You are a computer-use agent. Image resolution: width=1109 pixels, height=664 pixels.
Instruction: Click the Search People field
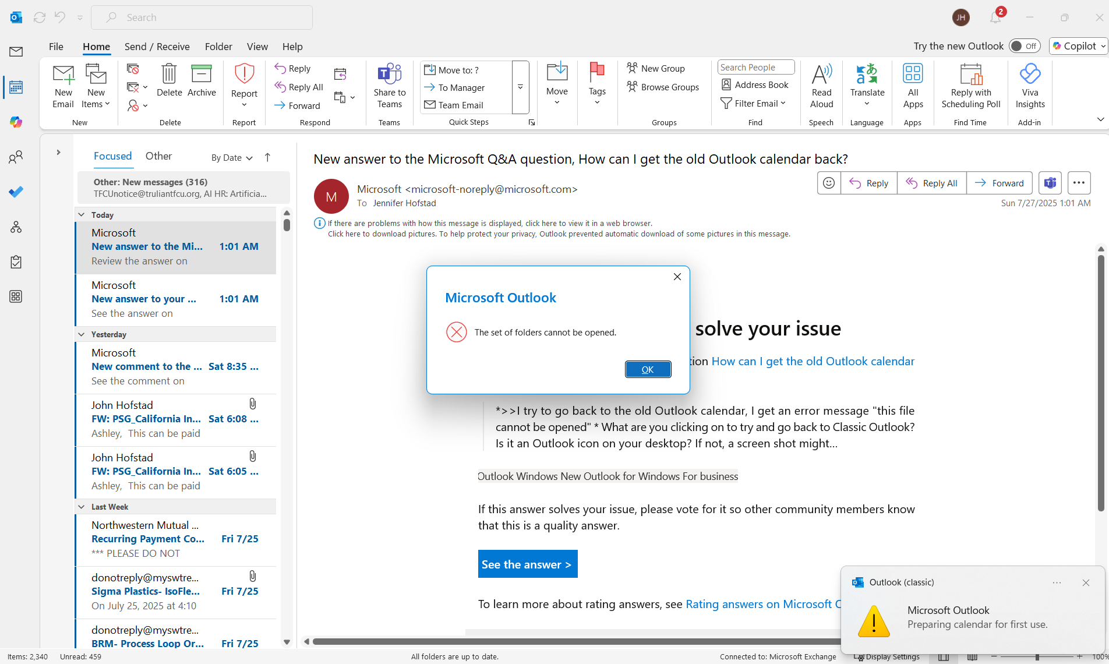click(x=755, y=68)
